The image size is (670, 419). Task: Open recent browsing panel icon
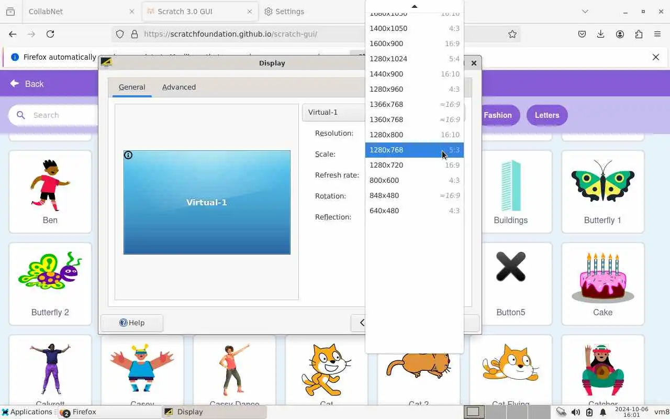point(10,12)
